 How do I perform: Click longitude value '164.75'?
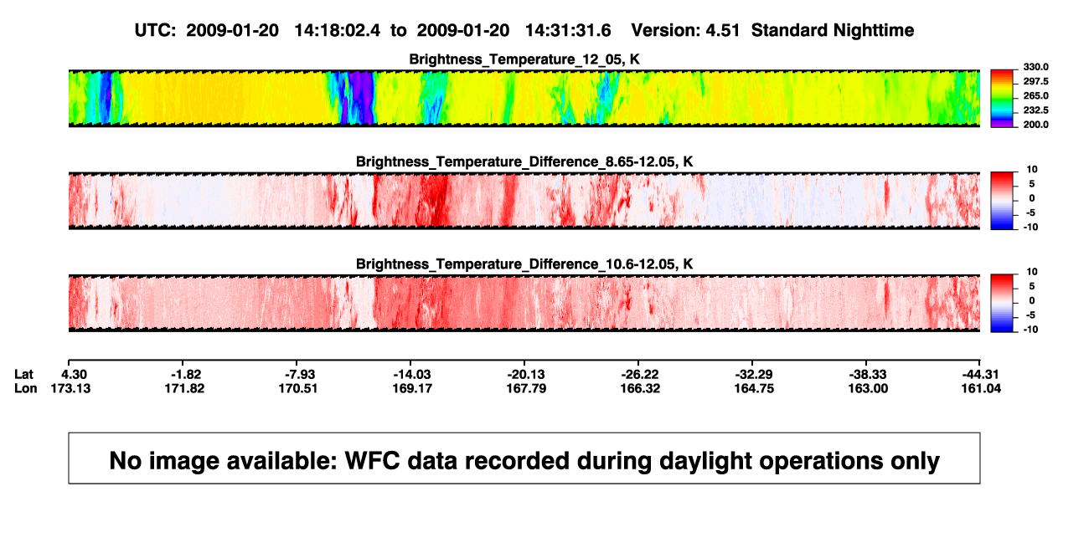pos(755,388)
